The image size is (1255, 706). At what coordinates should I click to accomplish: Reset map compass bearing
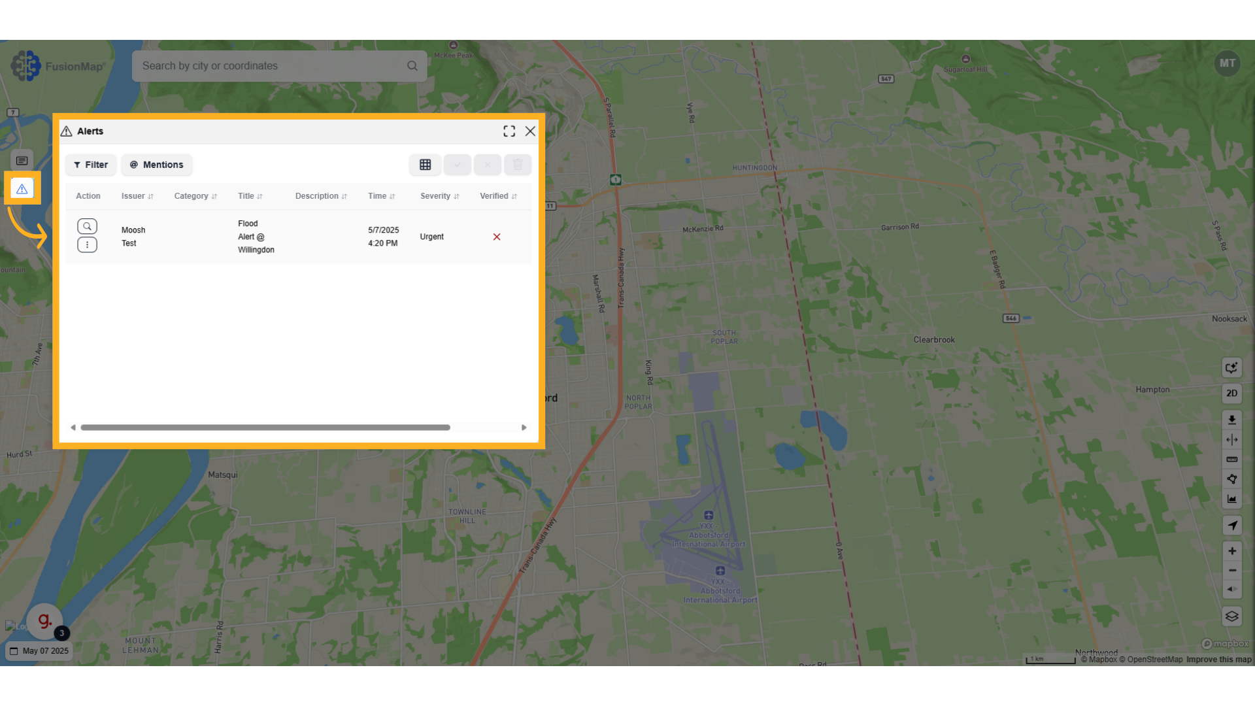point(1231,590)
